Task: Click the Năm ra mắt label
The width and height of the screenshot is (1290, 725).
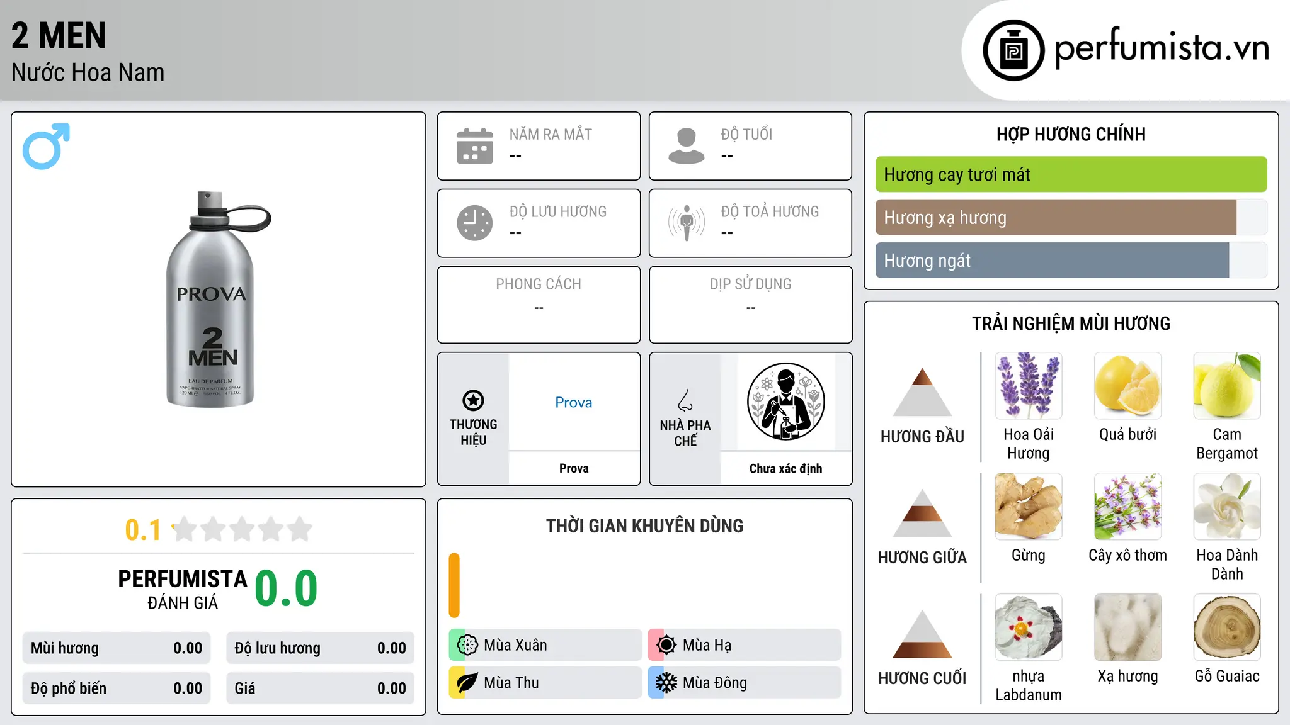Action: (551, 134)
